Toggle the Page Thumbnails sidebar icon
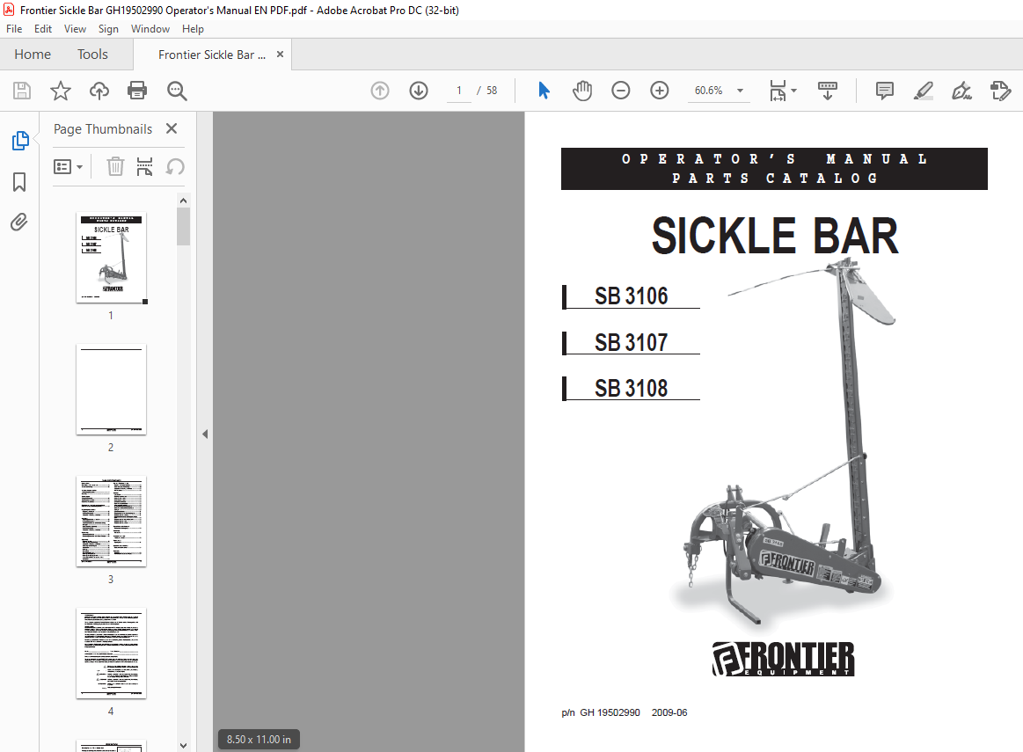1023x752 pixels. tap(20, 140)
